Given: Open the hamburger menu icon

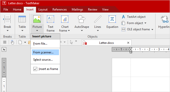Looking at the screenshot, I should [x=5, y=42].
